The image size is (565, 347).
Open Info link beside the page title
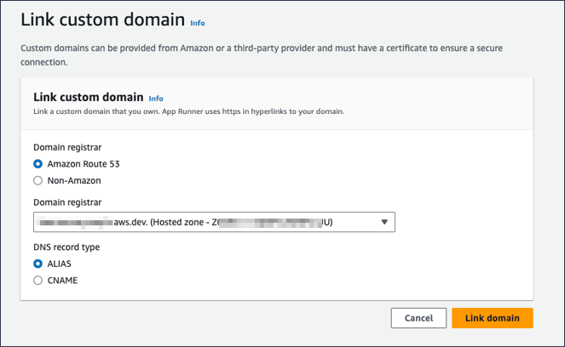[x=198, y=23]
